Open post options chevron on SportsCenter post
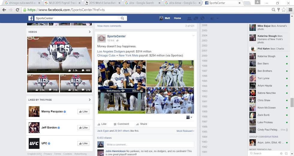 pos(193,36)
